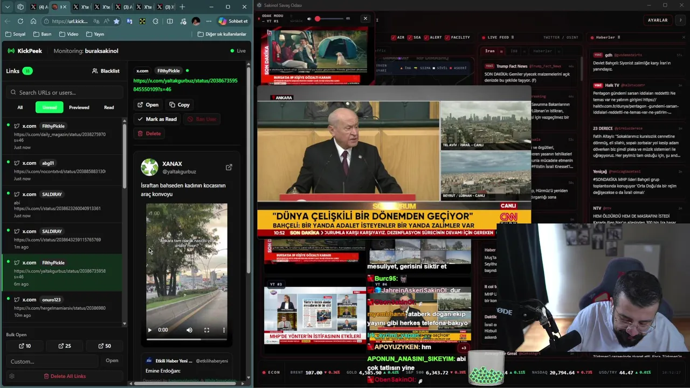Focus the Custom bulk open field
Viewport: 690px width, 388px height.
coord(53,361)
